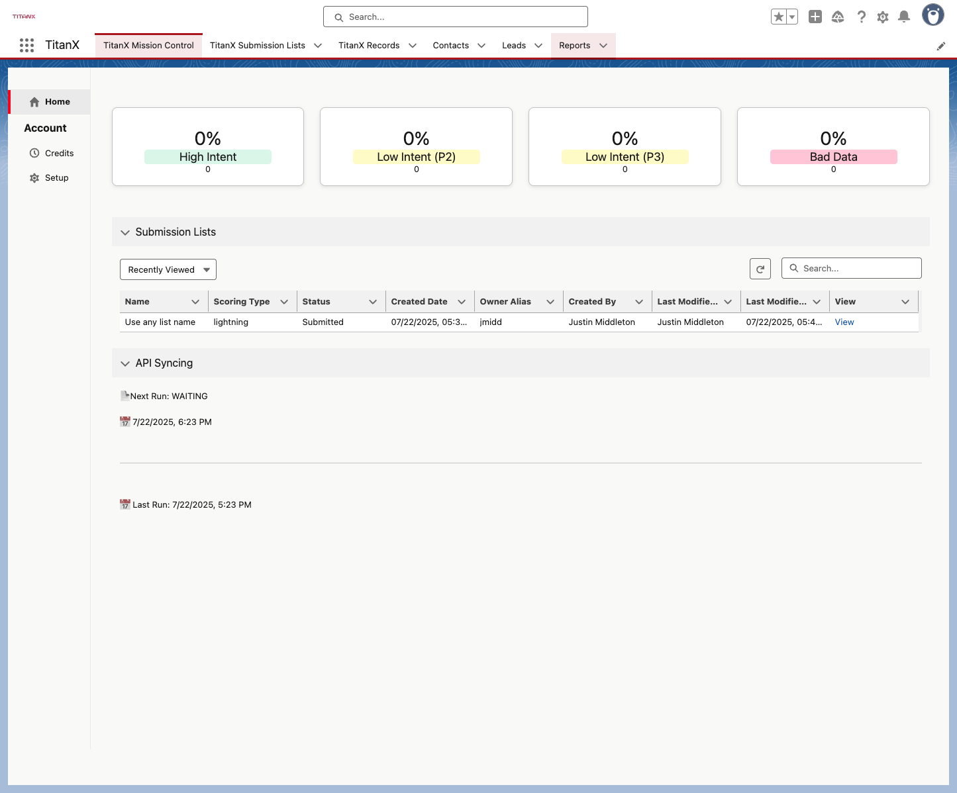Open the TitanX Submission Lists tab
Screen dimensions: 957x793
tap(258, 46)
